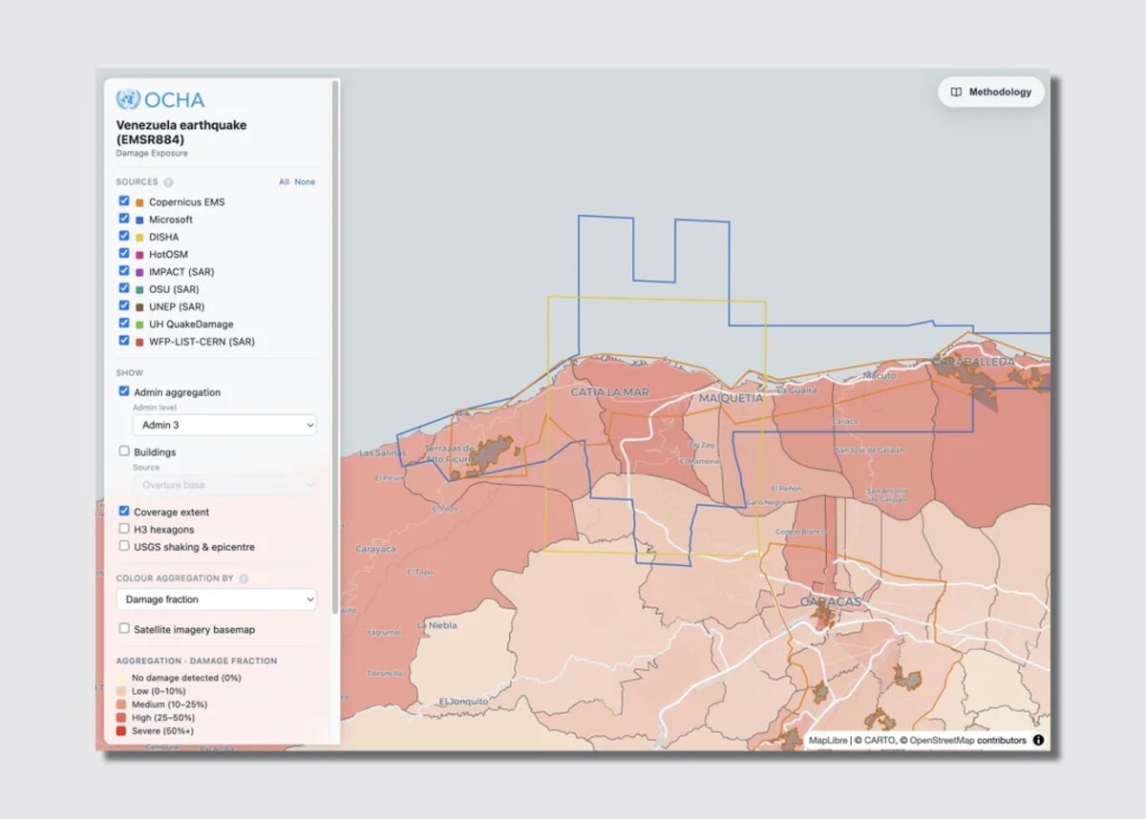Click the Carayaca map label
Screen dimensions: 1146x819
pyautogui.click(x=375, y=549)
